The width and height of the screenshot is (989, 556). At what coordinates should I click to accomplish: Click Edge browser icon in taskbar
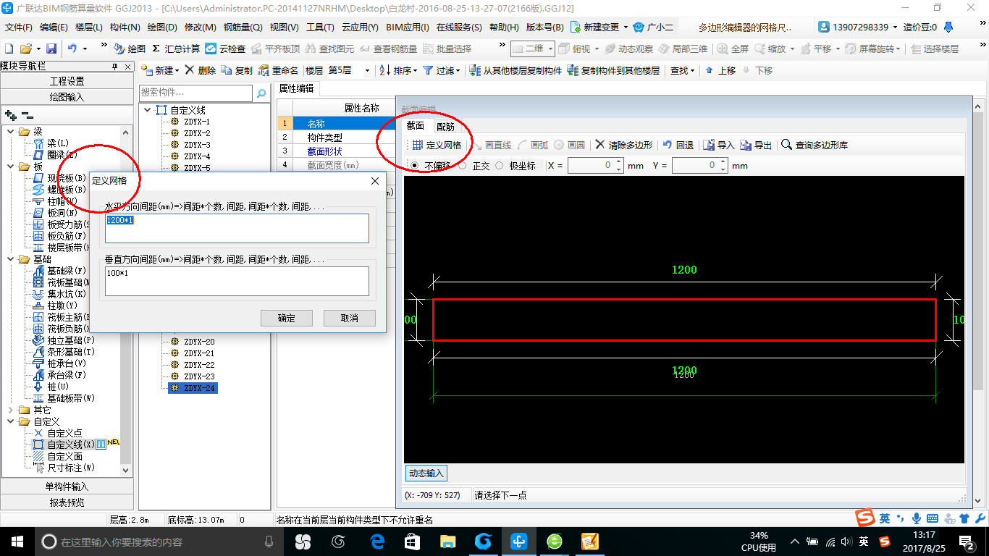point(377,541)
